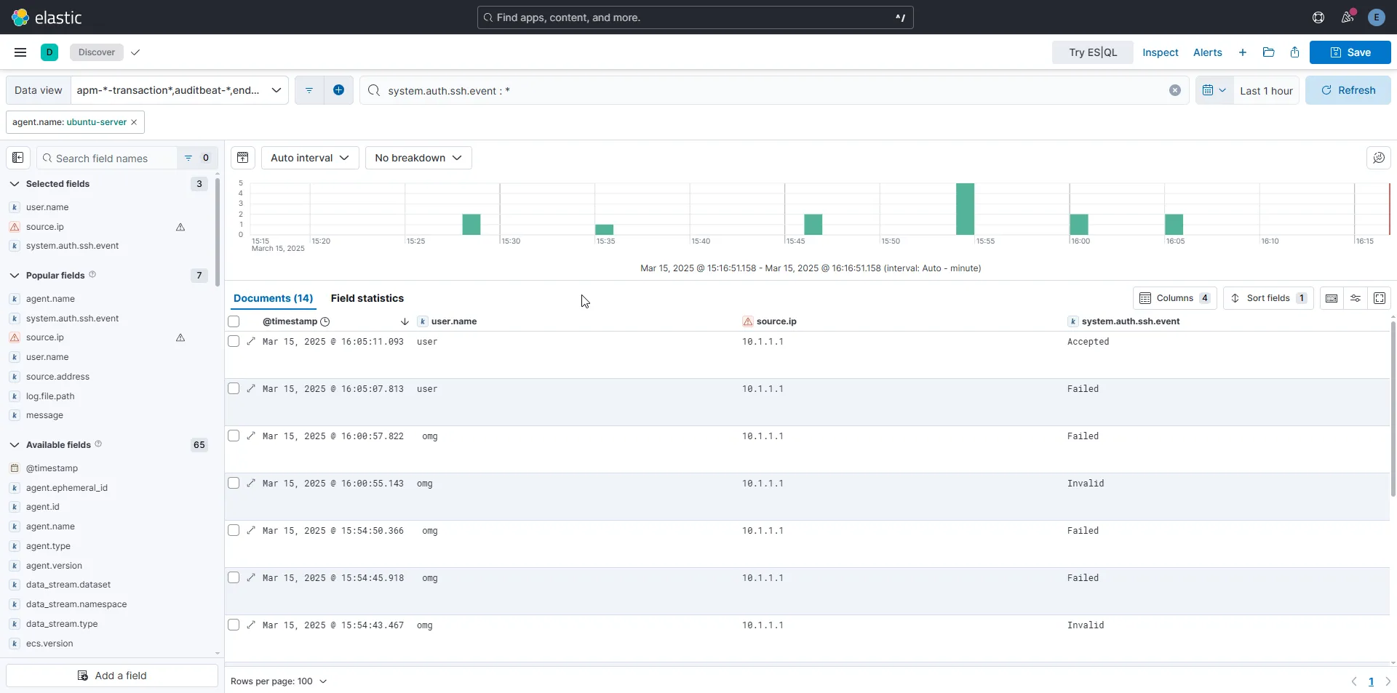The height and width of the screenshot is (693, 1397).
Task: Clear the query with the X icon
Action: [1174, 90]
